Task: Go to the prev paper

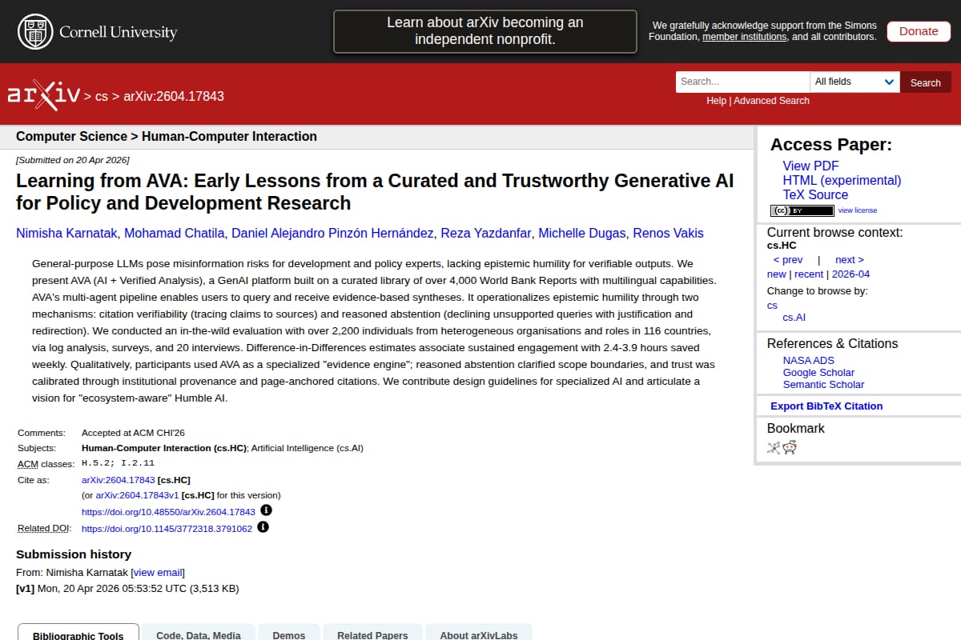Action: (x=788, y=259)
